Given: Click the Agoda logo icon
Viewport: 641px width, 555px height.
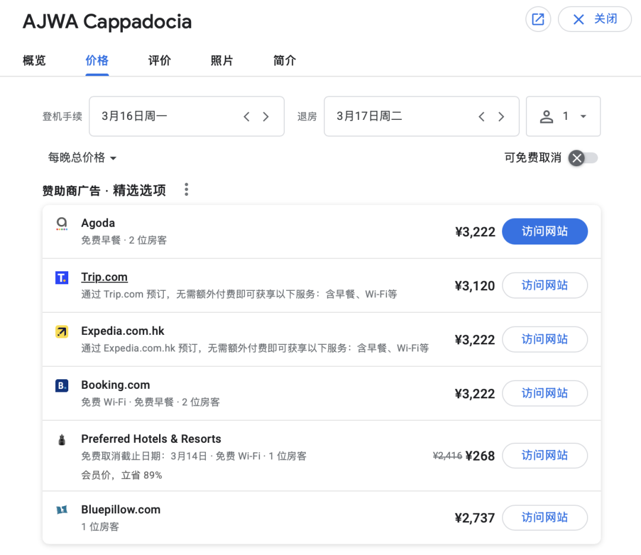Looking at the screenshot, I should tap(62, 223).
